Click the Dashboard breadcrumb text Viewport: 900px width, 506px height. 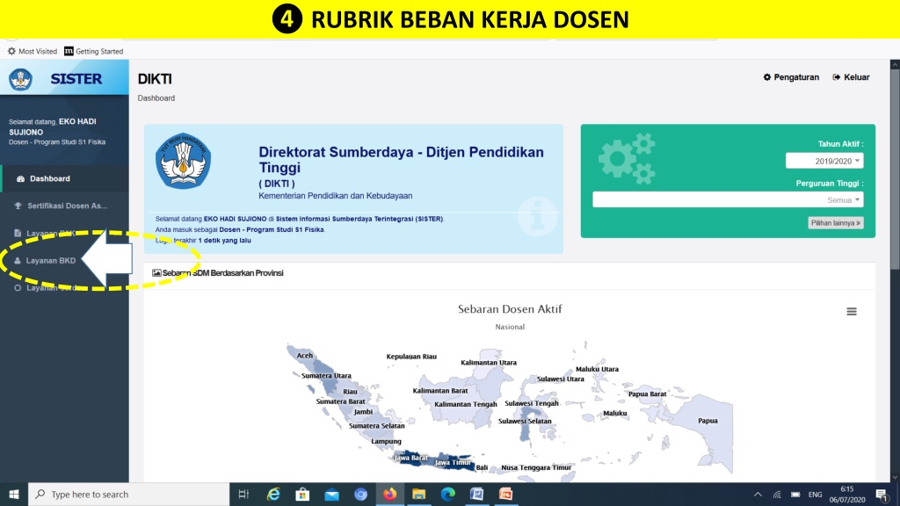156,98
